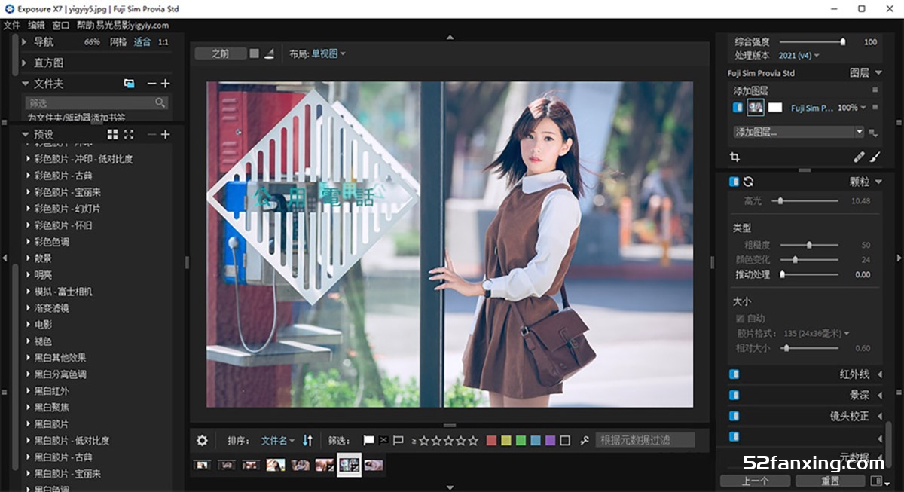This screenshot has width=904, height=492.
Task: Toggle the 网格 grid overlay
Action: pyautogui.click(x=118, y=42)
